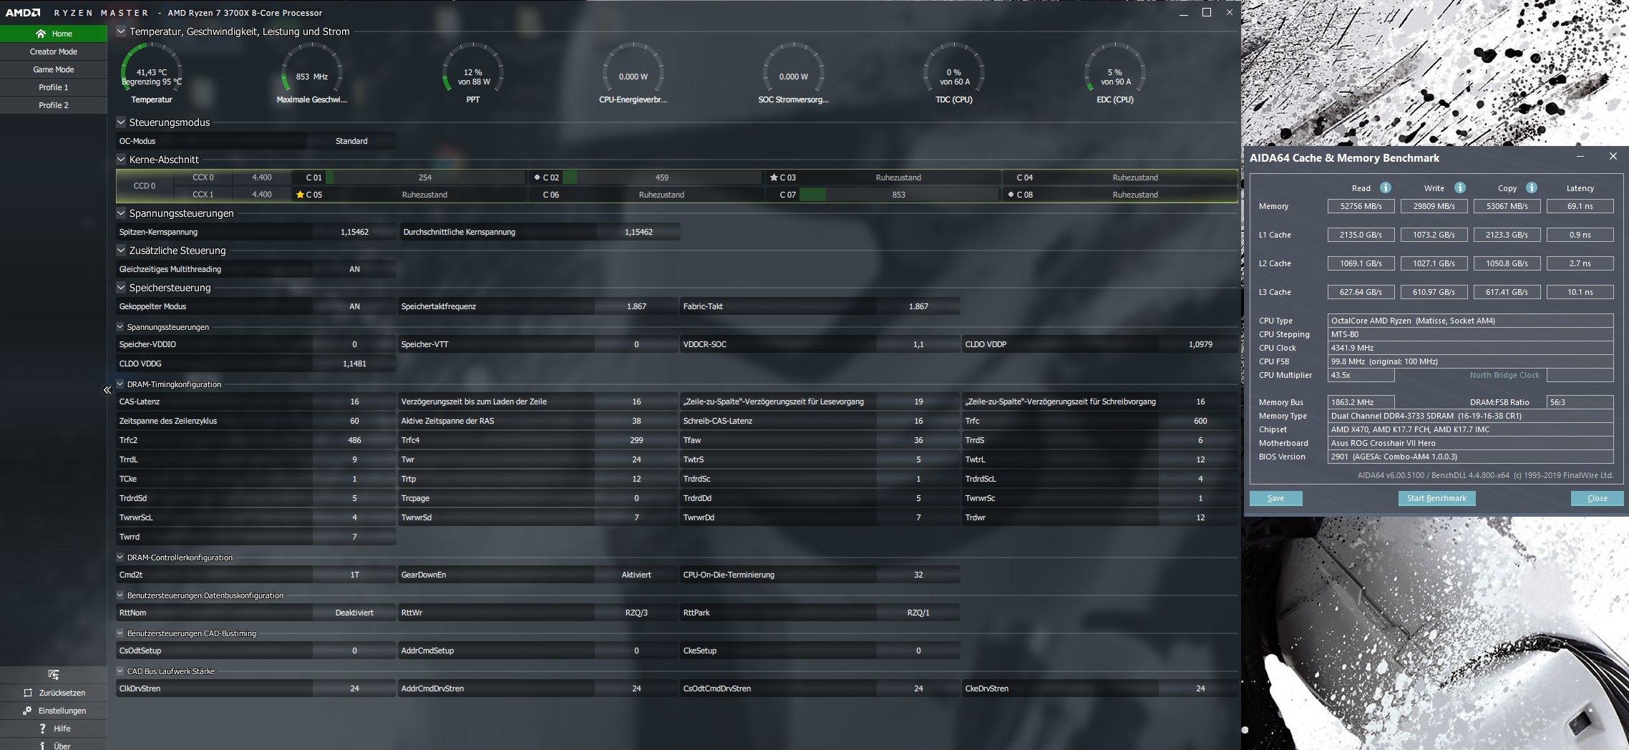The image size is (1629, 750).
Task: Collapse the Zusätzliche Steuerung section
Action: pos(121,250)
